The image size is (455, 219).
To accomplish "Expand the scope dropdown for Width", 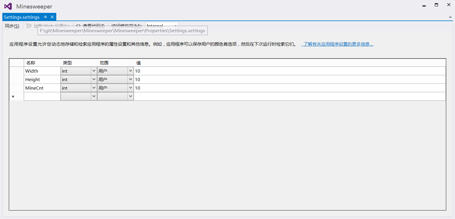I will pos(130,71).
